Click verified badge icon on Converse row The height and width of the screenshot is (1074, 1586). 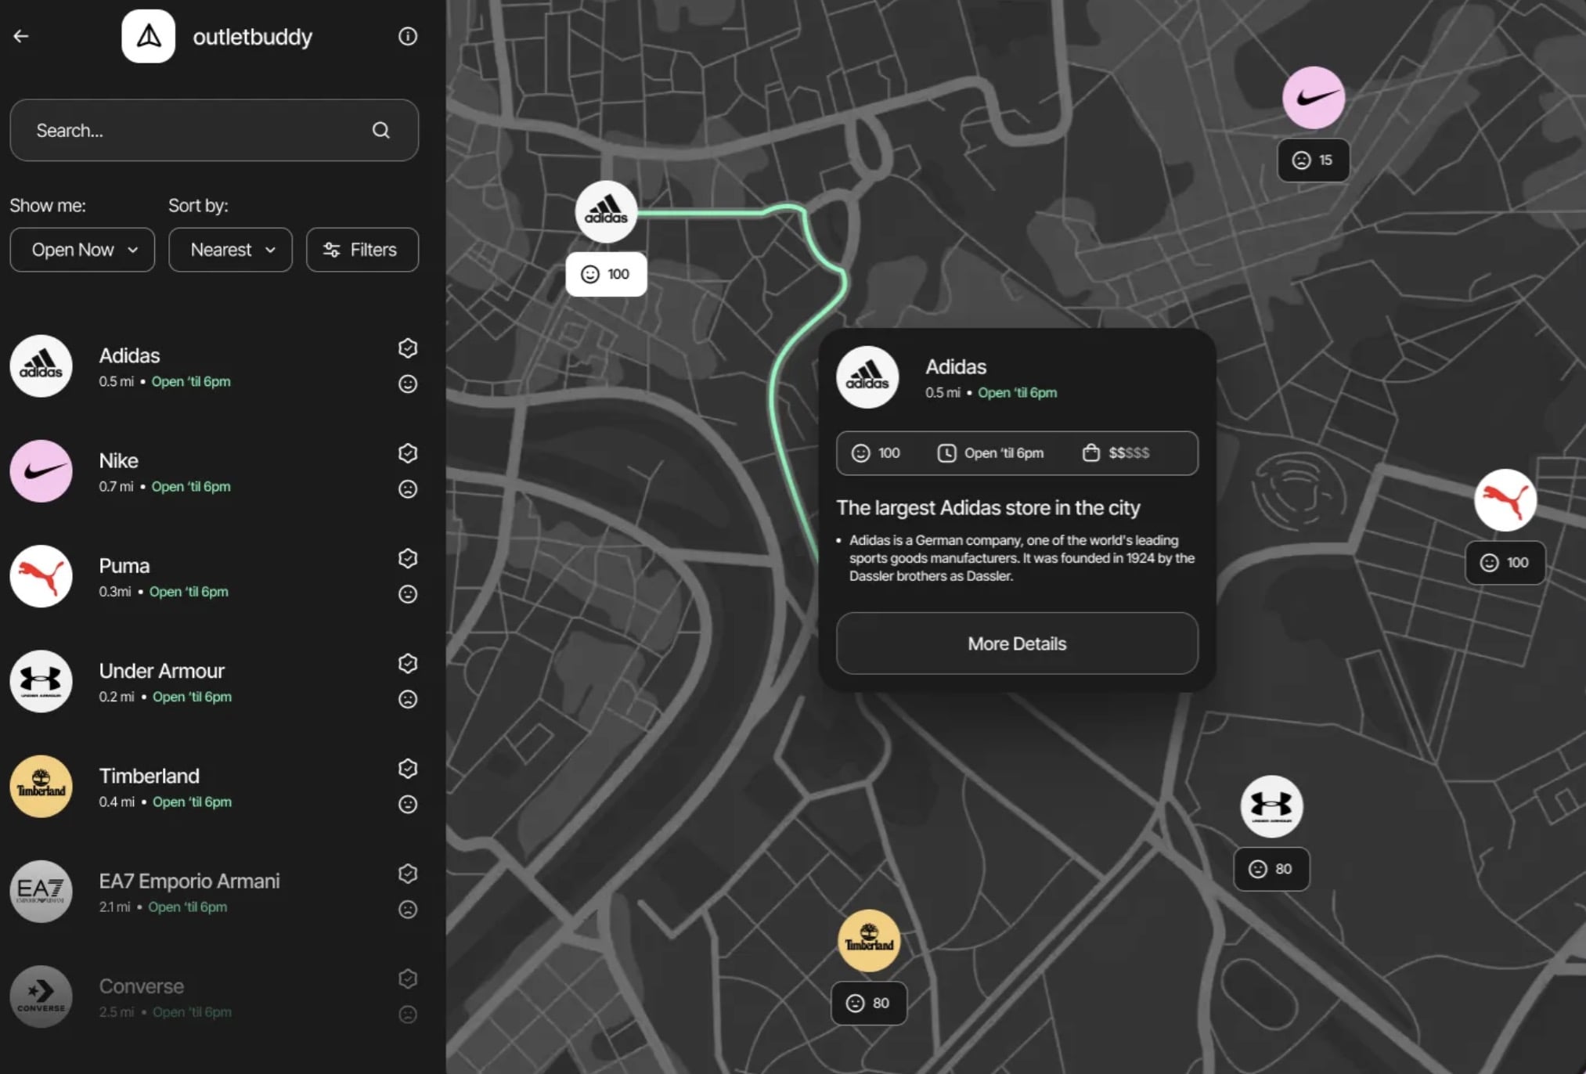407,978
